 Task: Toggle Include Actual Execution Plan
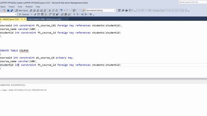(50, 14)
